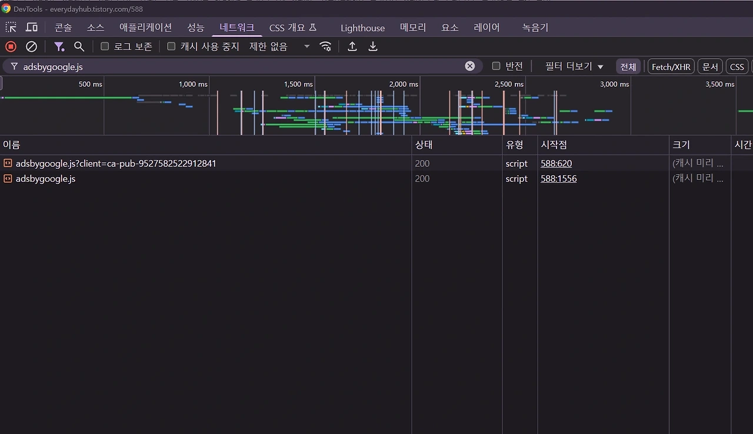Switch to the 요소 tab
This screenshot has width=753, height=434.
tap(450, 28)
